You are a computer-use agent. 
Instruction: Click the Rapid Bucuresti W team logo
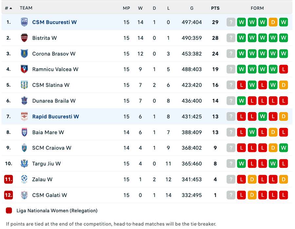click(24, 117)
